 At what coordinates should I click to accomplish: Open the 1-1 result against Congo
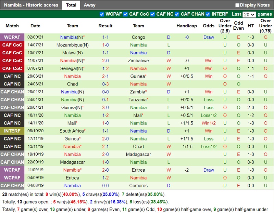[105, 37]
